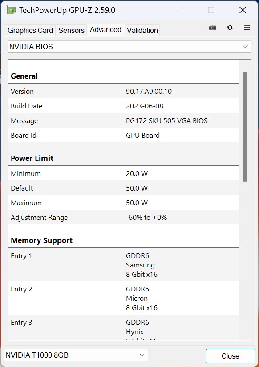259x367 pixels.
Task: Select the Version row value 90.17.A9.00.10
Action: pos(149,91)
